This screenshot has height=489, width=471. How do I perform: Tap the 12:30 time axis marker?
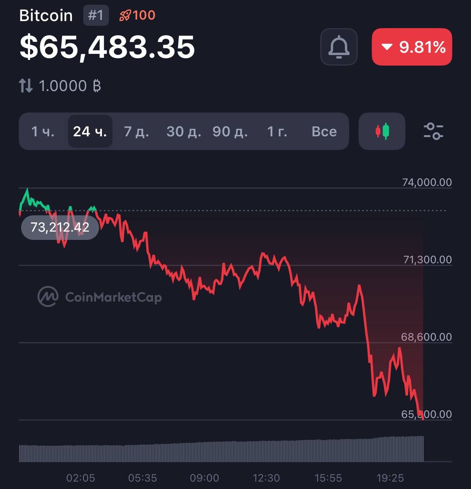click(266, 478)
